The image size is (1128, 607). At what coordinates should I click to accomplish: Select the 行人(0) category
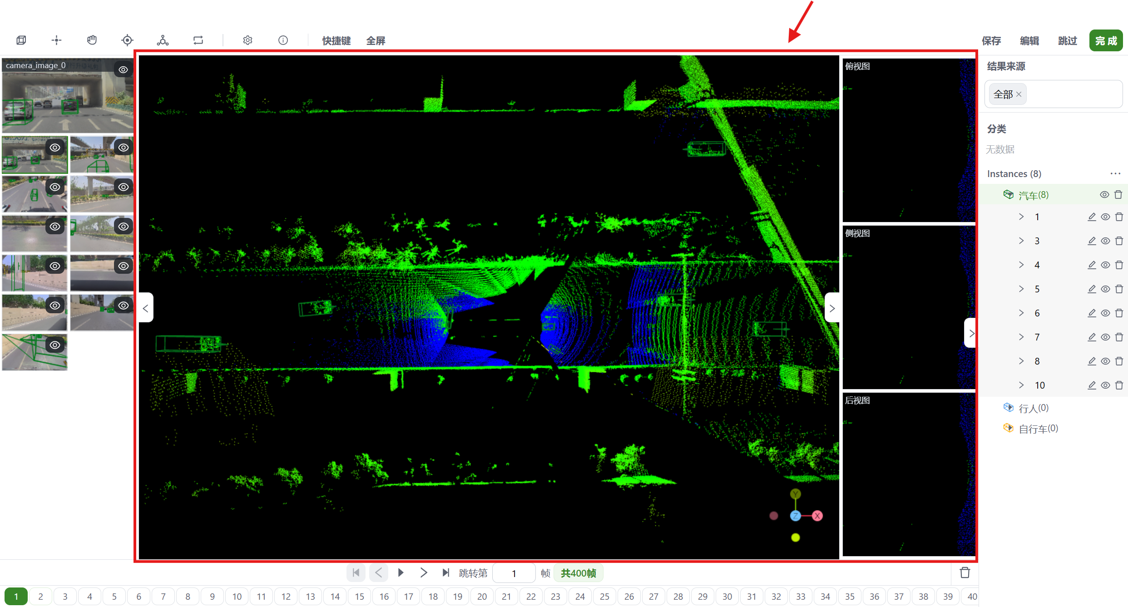coord(1033,408)
